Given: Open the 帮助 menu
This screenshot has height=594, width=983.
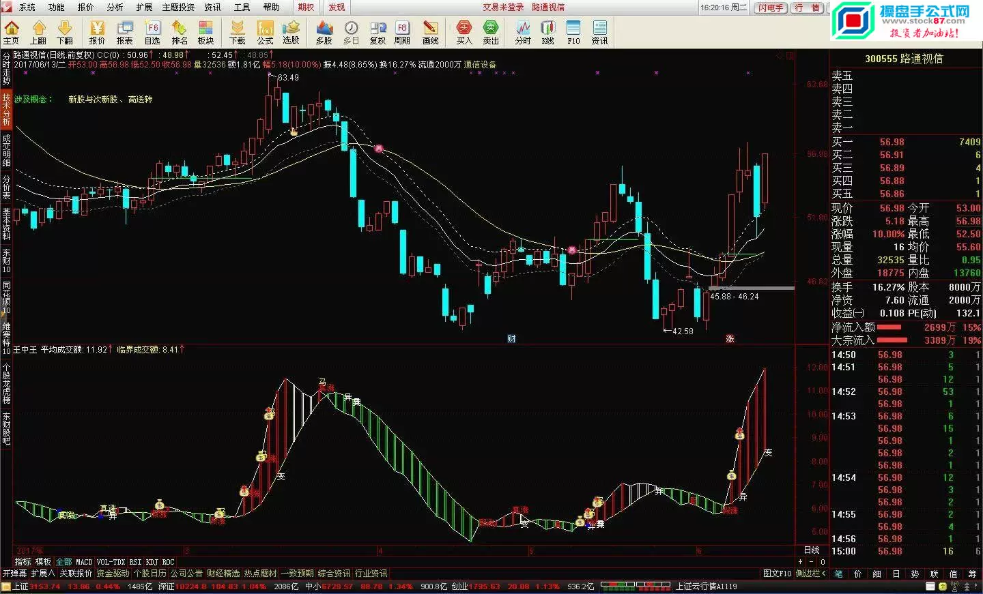Looking at the screenshot, I should point(271,7).
